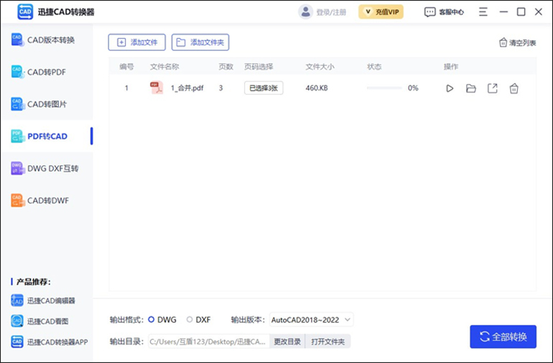The image size is (553, 363).
Task: Open 迅捷CAD转换器APP recommendation
Action: pyautogui.click(x=50, y=342)
